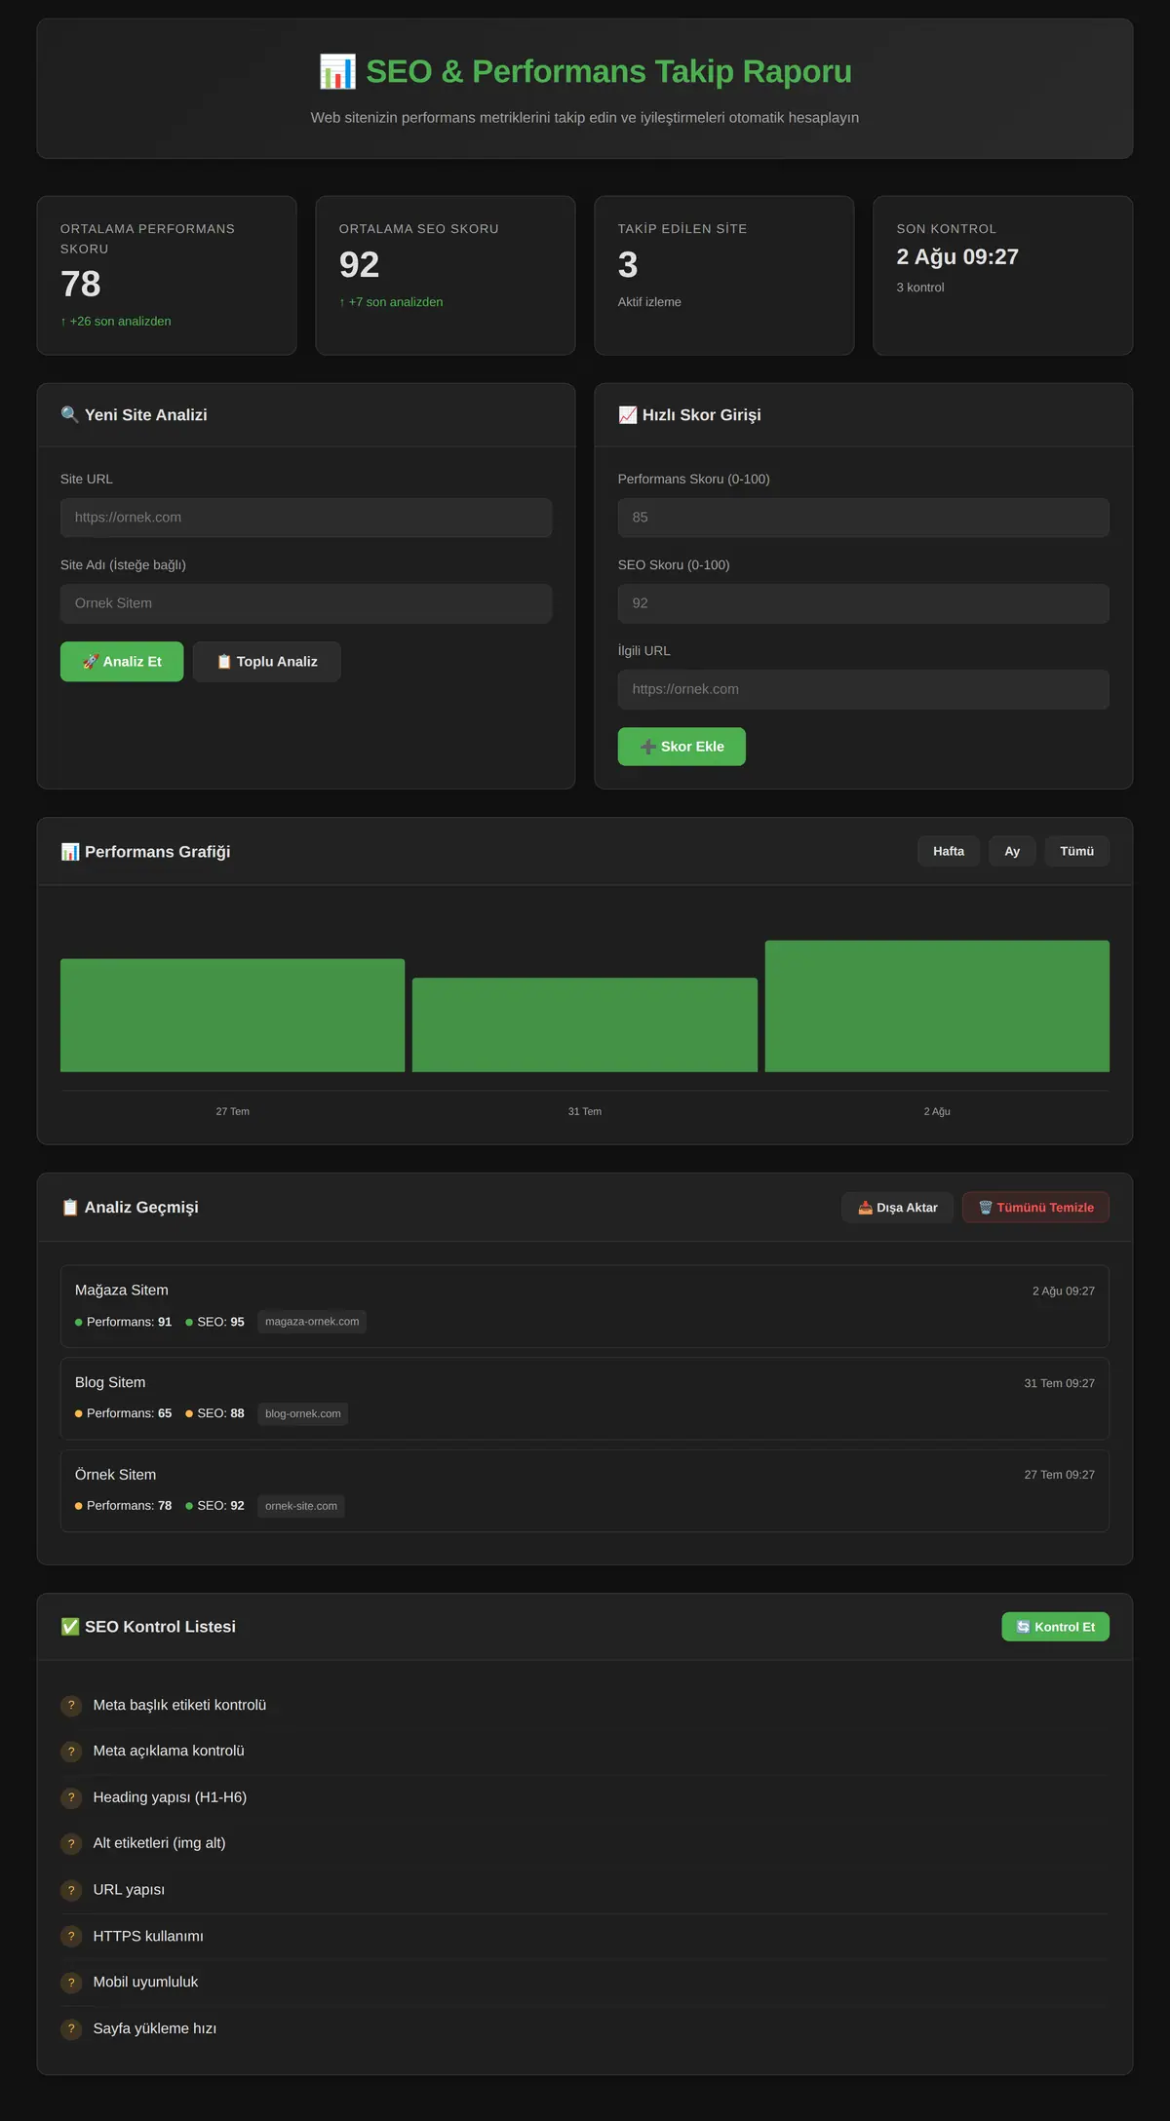Viewport: 1170px width, 2121px height.
Task: Run the SEO checklist with Kontrol Et
Action: pyautogui.click(x=1055, y=1627)
